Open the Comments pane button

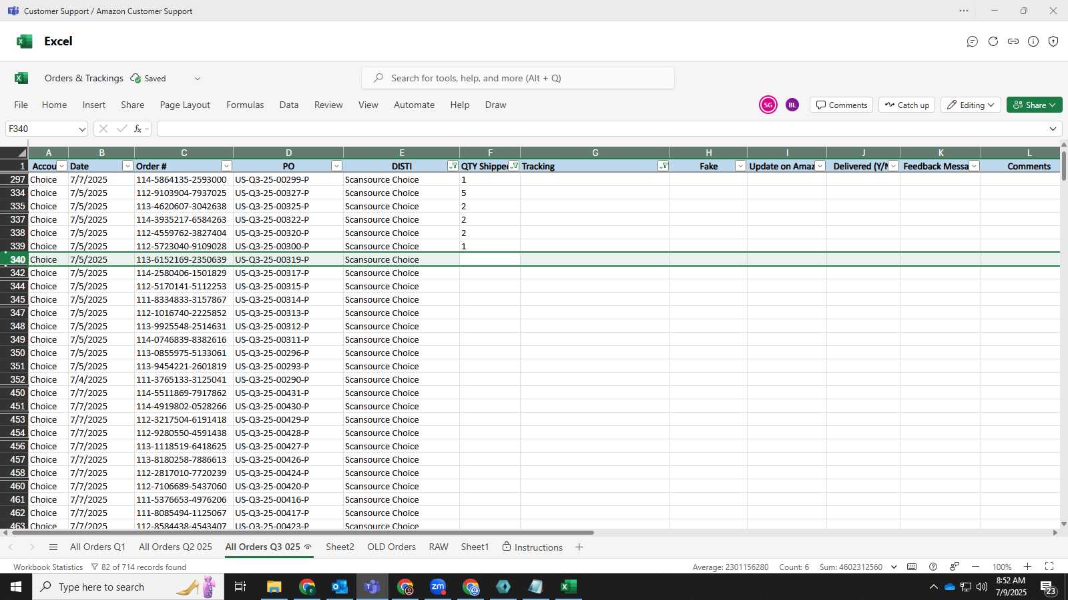[842, 105]
